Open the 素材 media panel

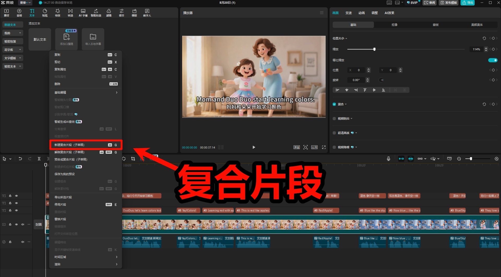(x=6, y=13)
